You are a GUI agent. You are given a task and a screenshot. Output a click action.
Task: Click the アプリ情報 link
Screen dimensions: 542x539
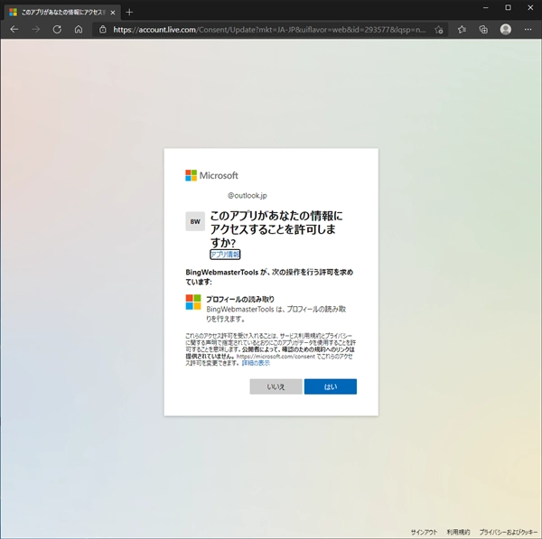point(225,255)
